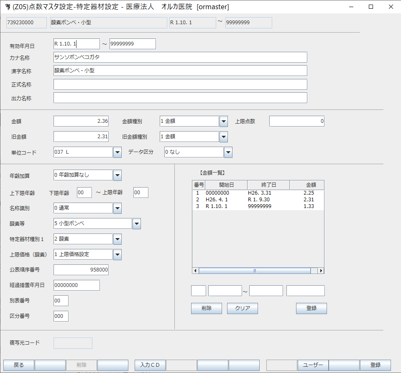The height and width of the screenshot is (373, 401).
Task: Click the table scrollbar right arrow
Action: pyautogui.click(x=321, y=271)
